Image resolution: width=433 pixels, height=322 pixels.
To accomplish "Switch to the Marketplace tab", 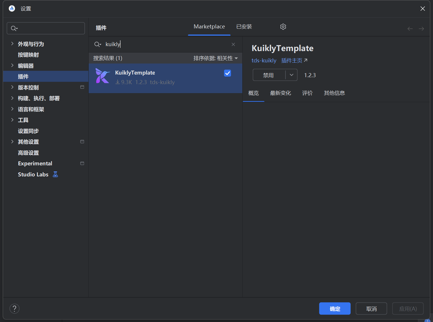I will tap(209, 27).
